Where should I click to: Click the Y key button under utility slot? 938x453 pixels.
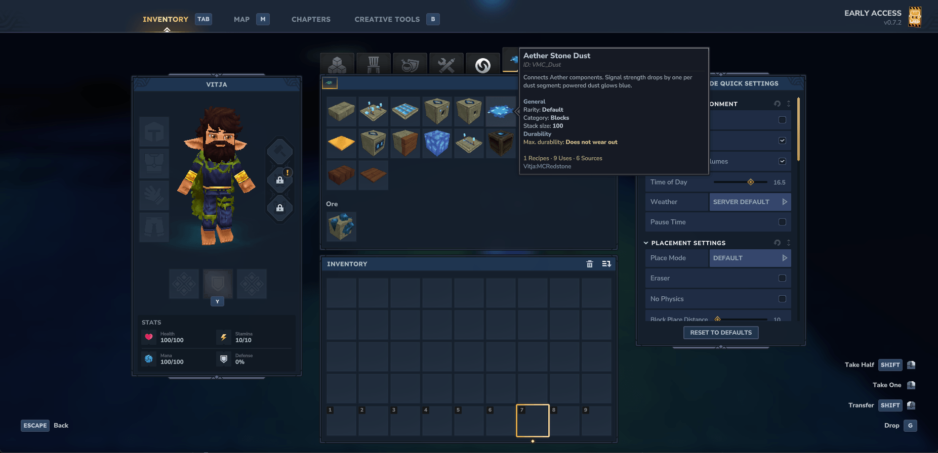217,301
